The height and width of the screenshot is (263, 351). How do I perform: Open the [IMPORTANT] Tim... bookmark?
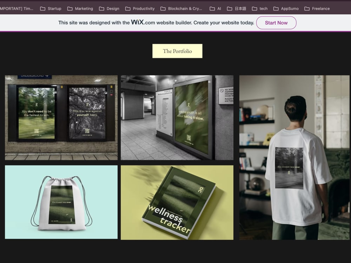[16, 8]
